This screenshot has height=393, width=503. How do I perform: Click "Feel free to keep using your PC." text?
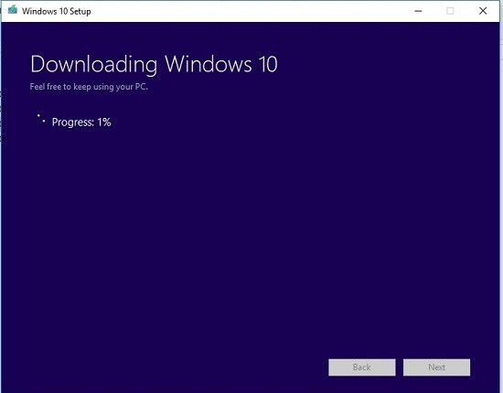[x=89, y=87]
